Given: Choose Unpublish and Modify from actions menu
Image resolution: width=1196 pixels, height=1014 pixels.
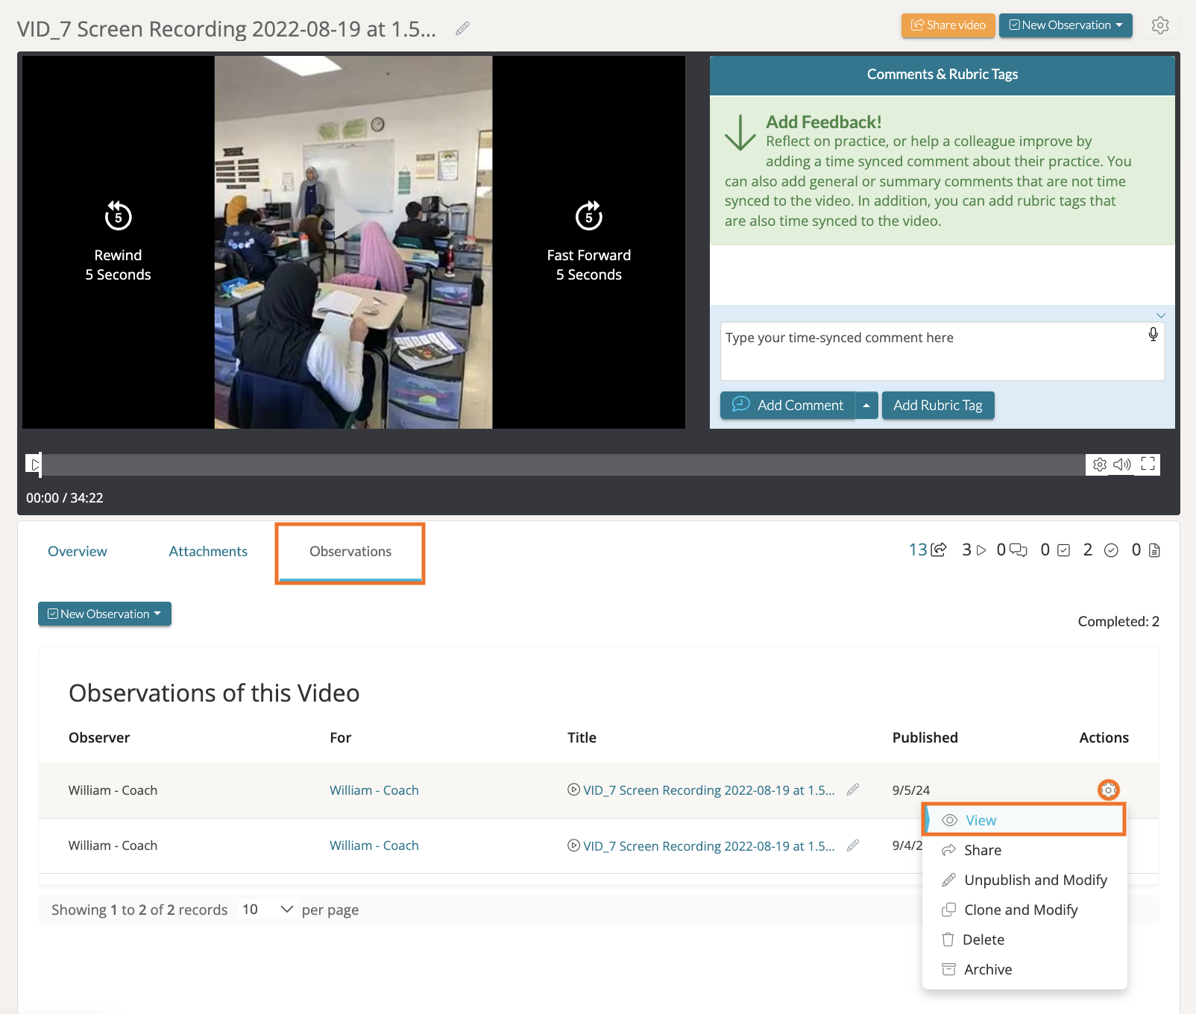Looking at the screenshot, I should click(x=1035, y=880).
